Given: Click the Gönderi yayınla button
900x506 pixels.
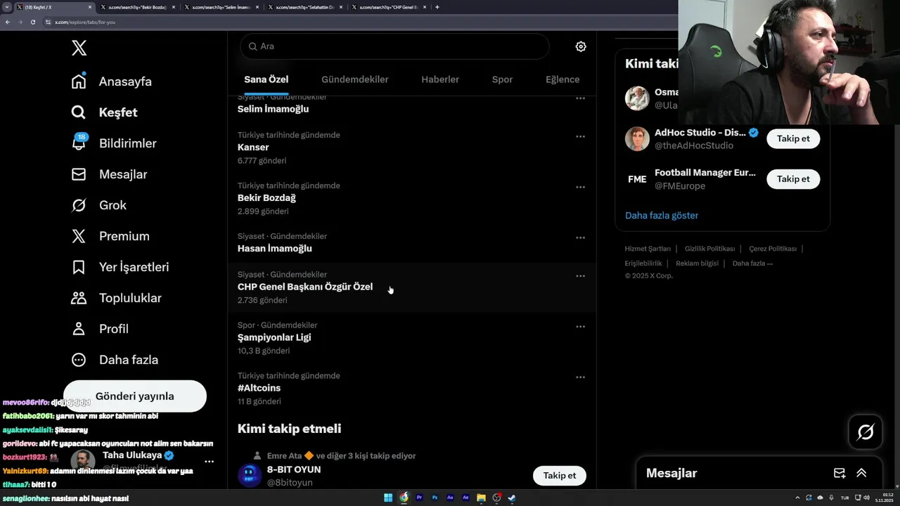Looking at the screenshot, I should (135, 396).
